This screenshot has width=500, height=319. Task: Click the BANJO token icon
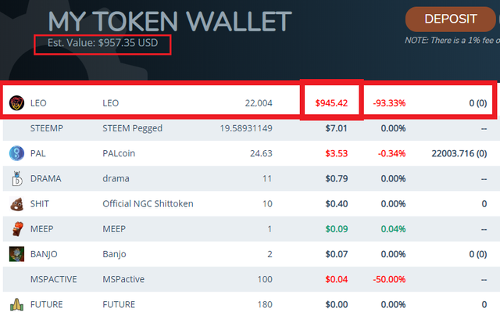(x=16, y=253)
